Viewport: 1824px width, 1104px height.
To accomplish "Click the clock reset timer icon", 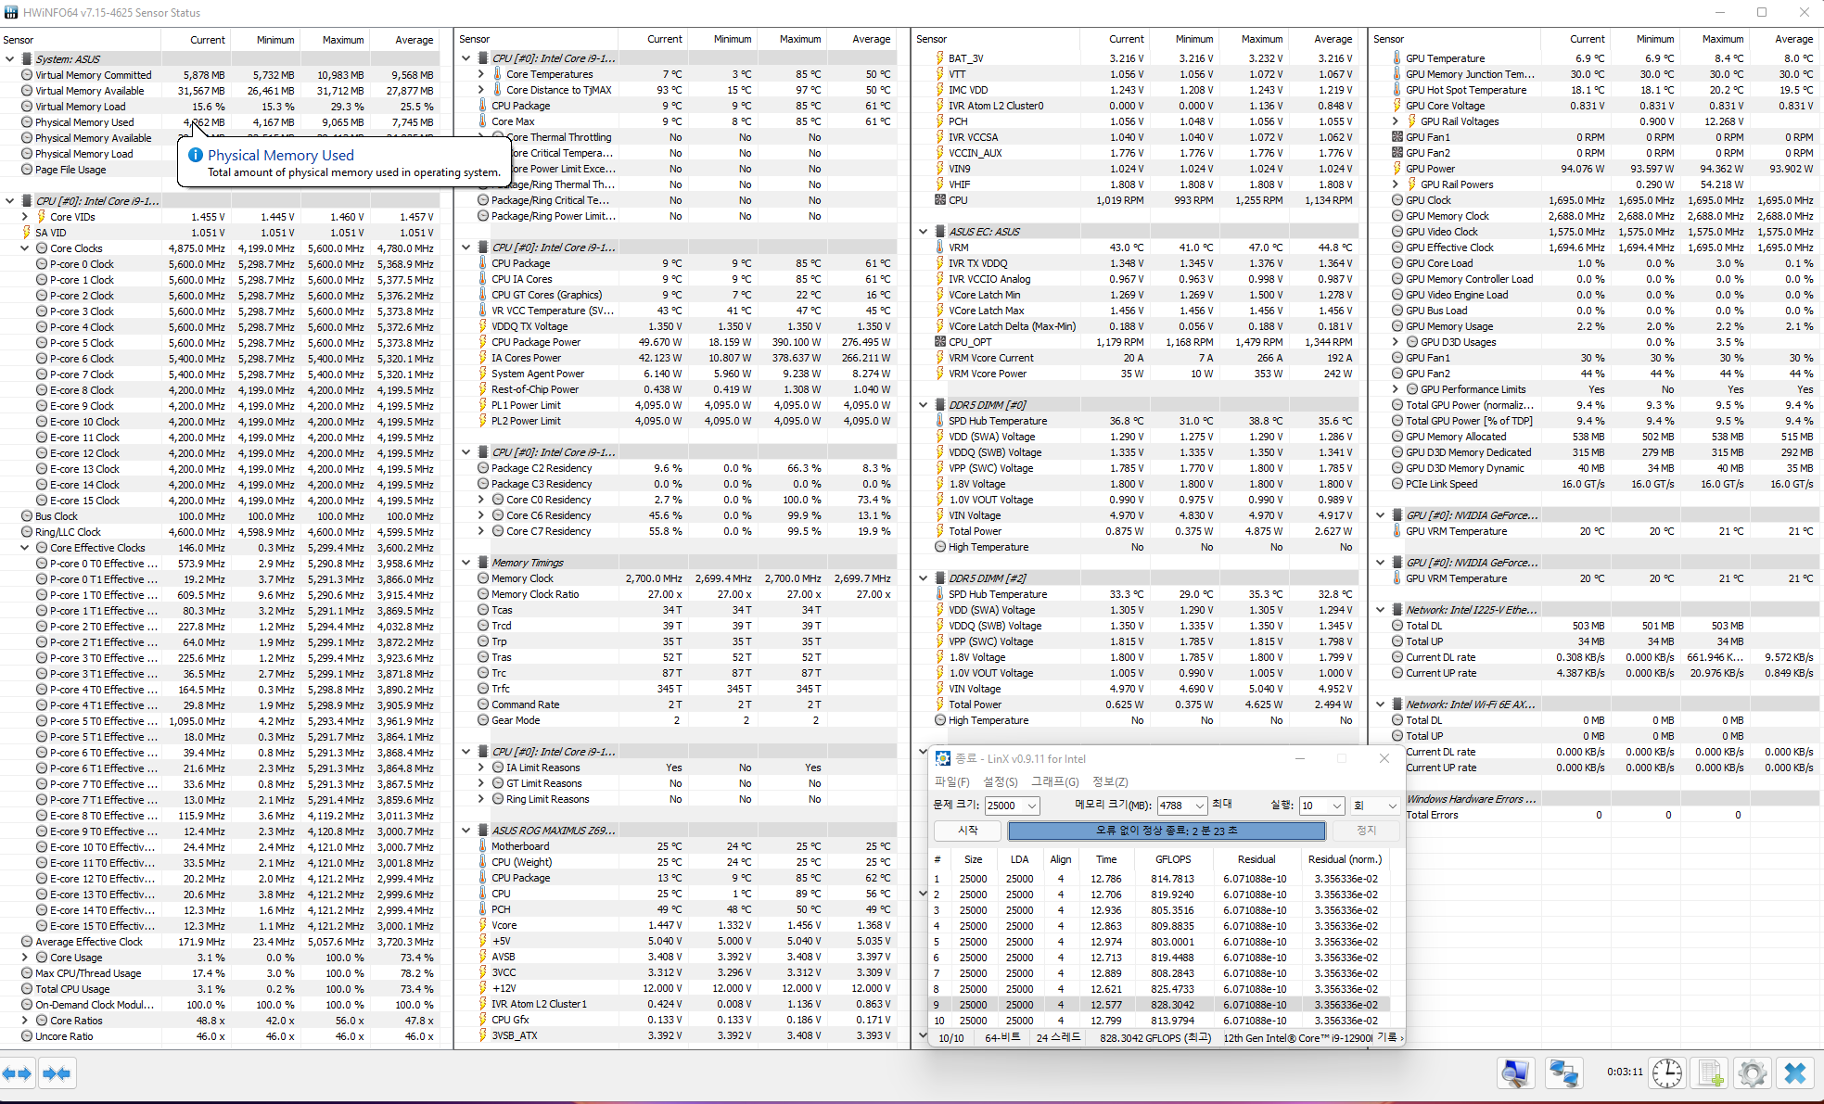I will (x=1666, y=1073).
